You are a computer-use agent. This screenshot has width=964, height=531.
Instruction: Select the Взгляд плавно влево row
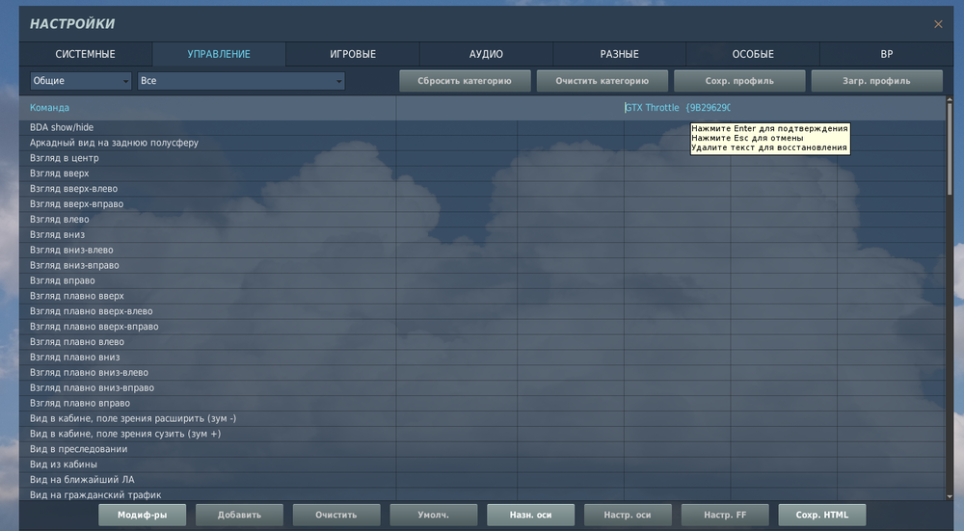pyautogui.click(x=482, y=342)
